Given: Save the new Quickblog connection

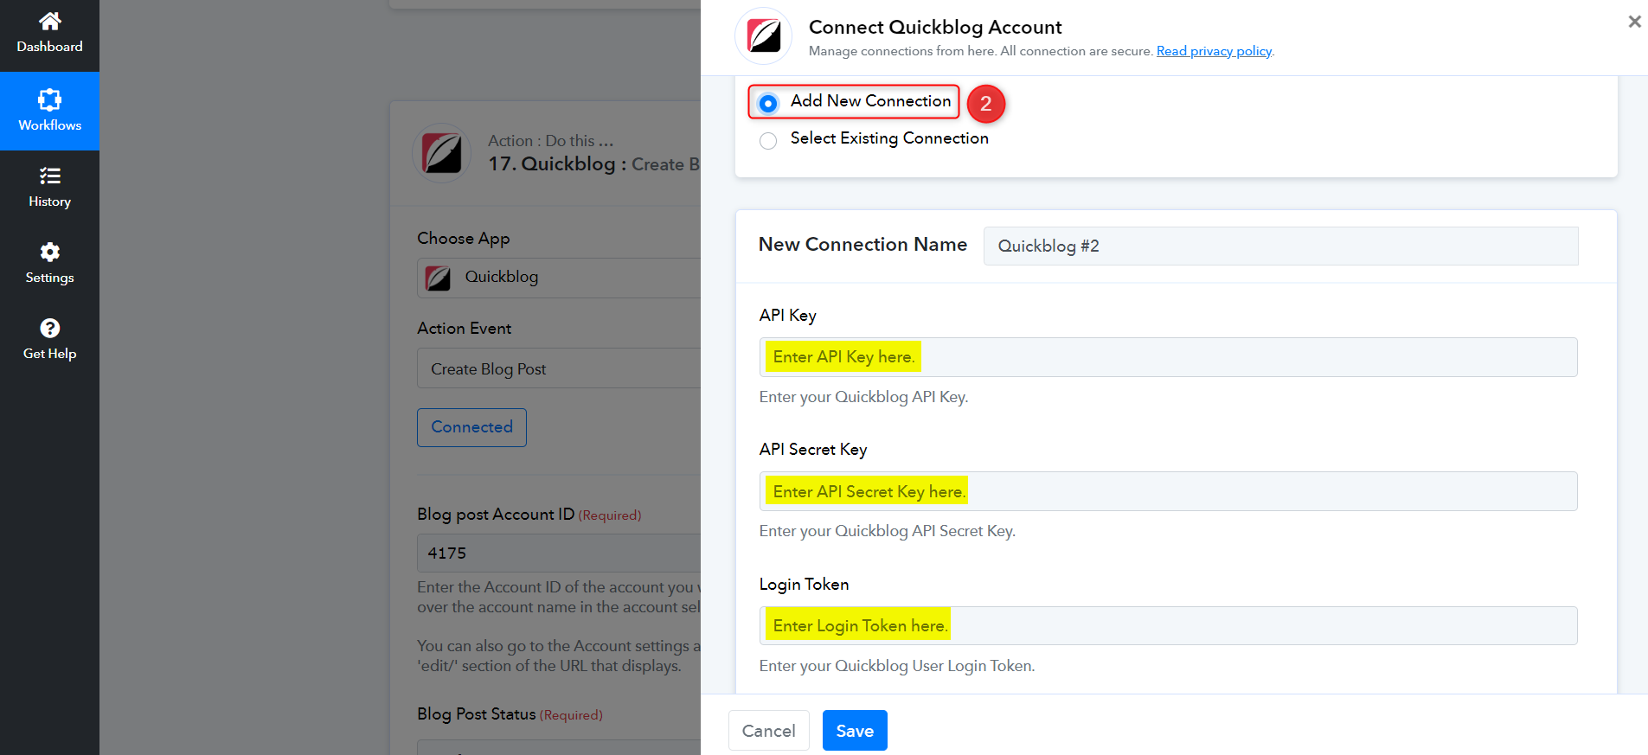Looking at the screenshot, I should click(x=855, y=731).
